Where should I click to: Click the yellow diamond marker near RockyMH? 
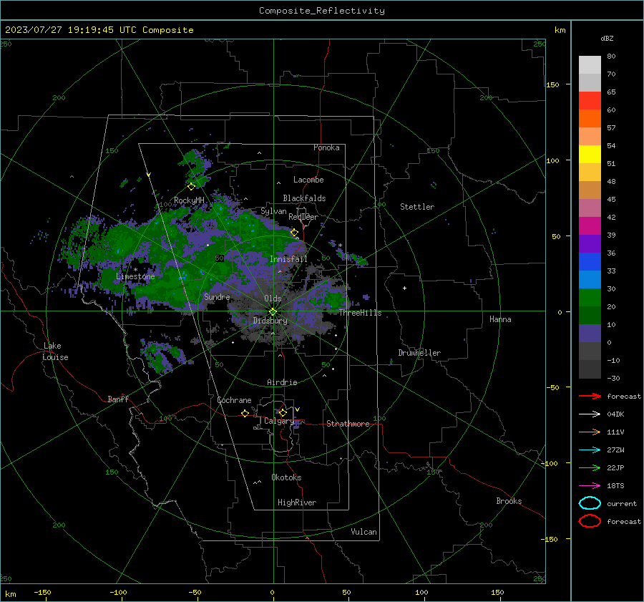coord(191,187)
